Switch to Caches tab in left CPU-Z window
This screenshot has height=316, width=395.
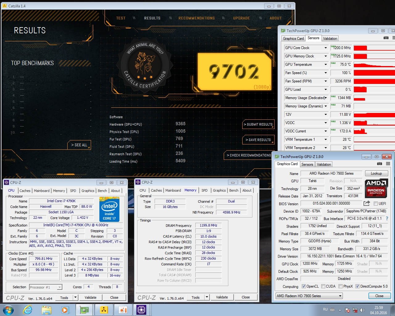[x=25, y=191]
